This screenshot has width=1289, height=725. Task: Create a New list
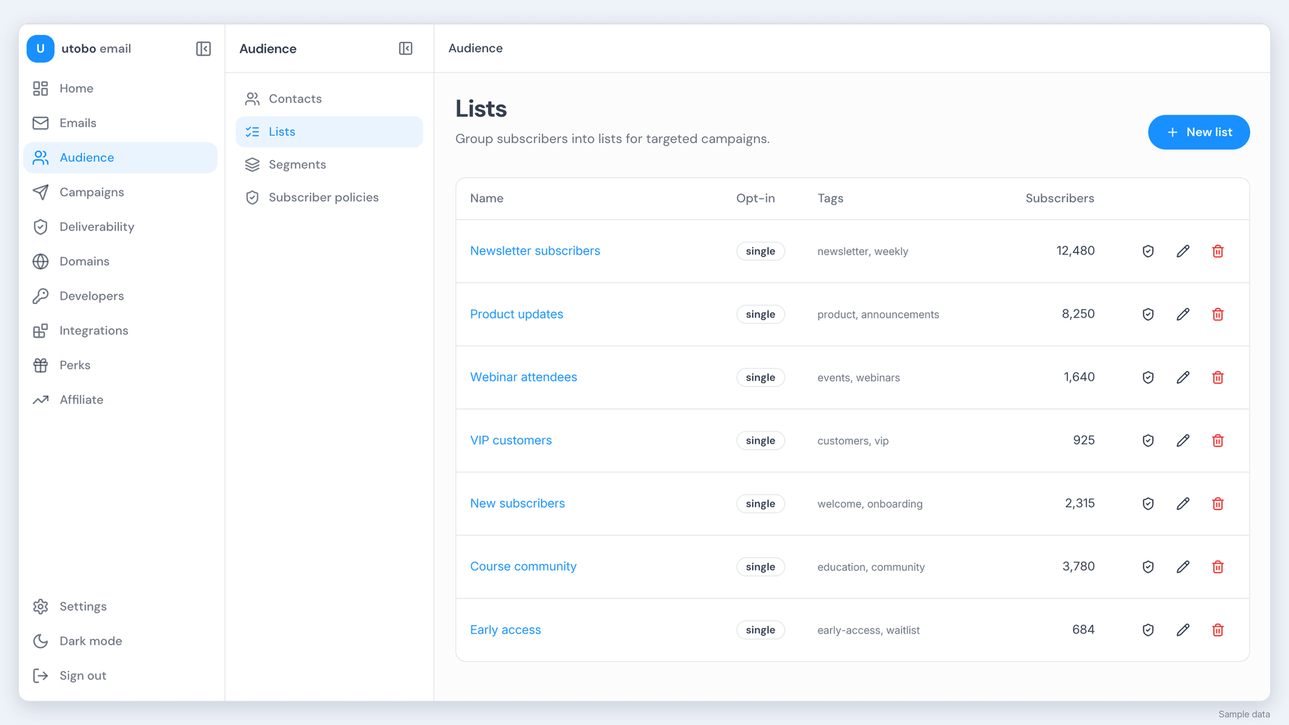(x=1199, y=132)
